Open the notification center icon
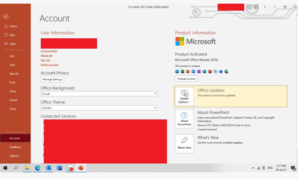Image resolution: width=298 pixels, height=179 pixels. (293, 168)
